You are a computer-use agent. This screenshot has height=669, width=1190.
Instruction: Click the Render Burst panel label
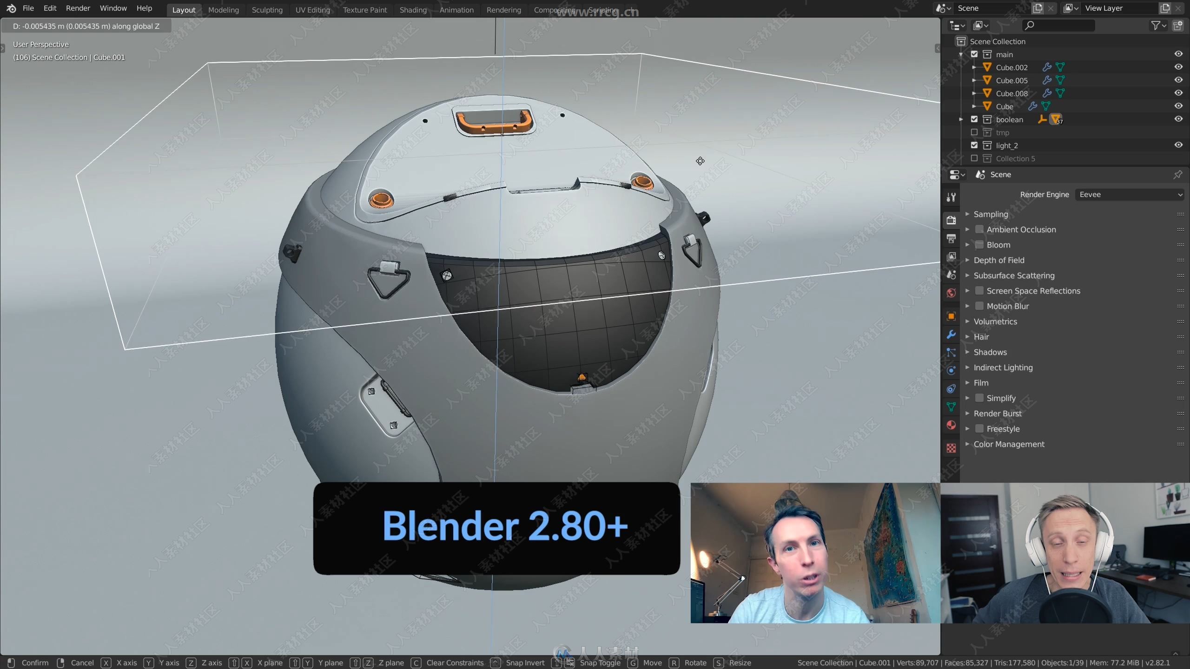click(998, 413)
